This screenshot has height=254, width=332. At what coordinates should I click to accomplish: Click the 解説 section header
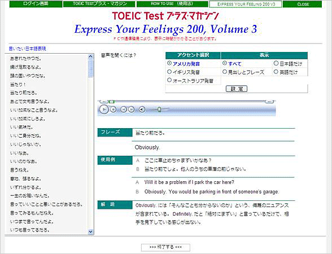[115, 205]
